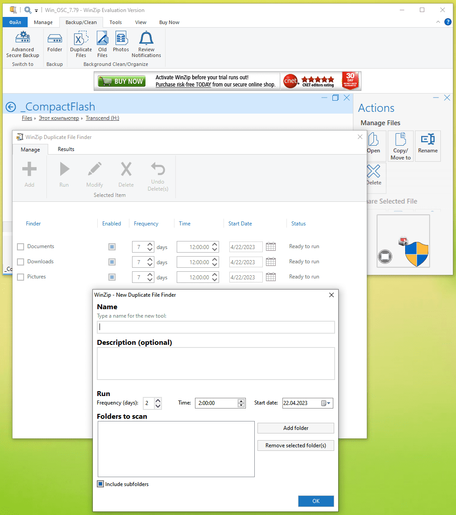Image resolution: width=456 pixels, height=515 pixels.
Task: Click the Add folder button
Action: click(x=295, y=428)
